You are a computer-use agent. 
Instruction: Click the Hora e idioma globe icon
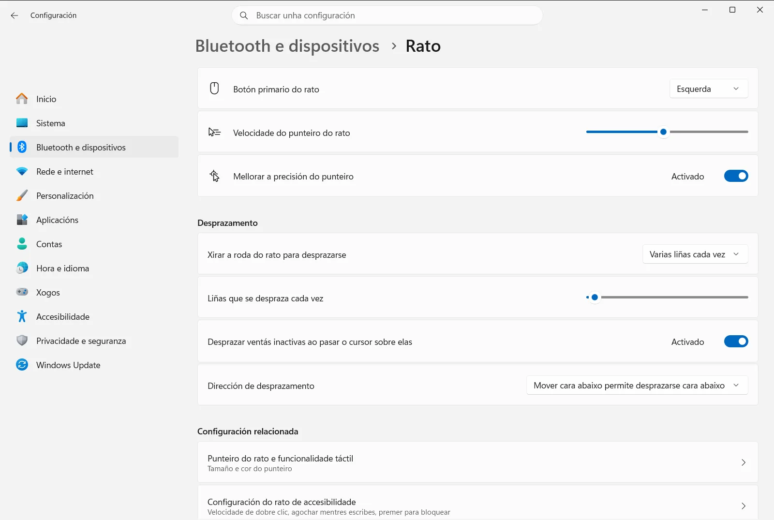coord(22,268)
